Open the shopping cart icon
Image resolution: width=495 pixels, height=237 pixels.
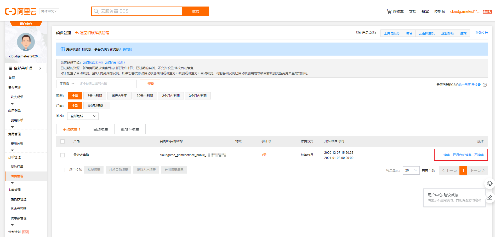click(389, 11)
